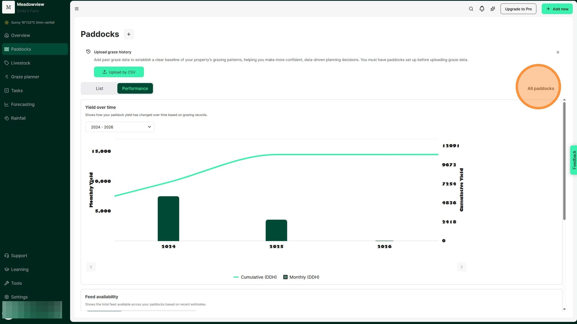This screenshot has width=577, height=324.
Task: Toggle the hamburger sidebar menu icon
Action: (x=77, y=9)
